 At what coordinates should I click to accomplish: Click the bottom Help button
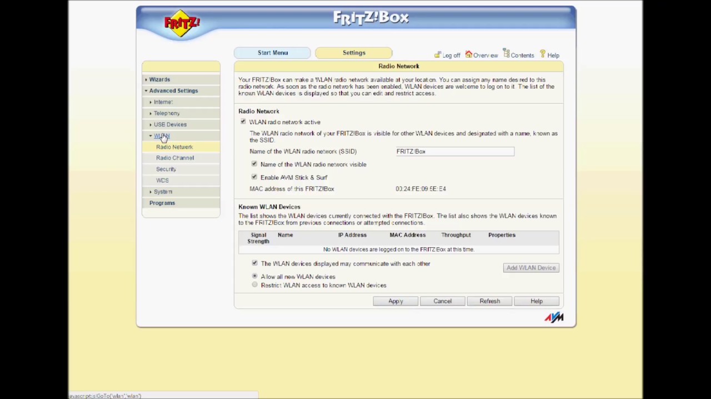tap(537, 301)
